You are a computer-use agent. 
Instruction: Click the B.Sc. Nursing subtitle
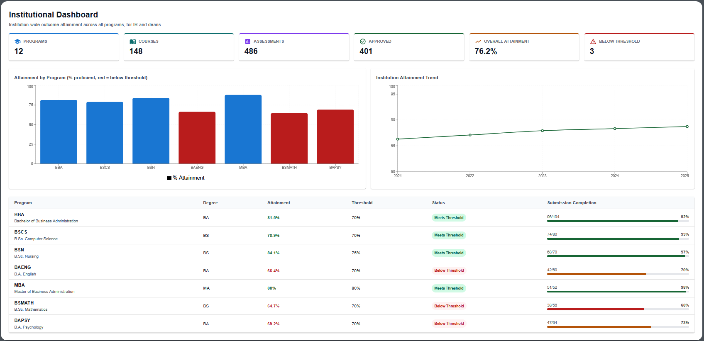click(27, 256)
